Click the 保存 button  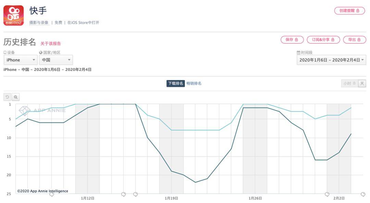pyautogui.click(x=292, y=40)
